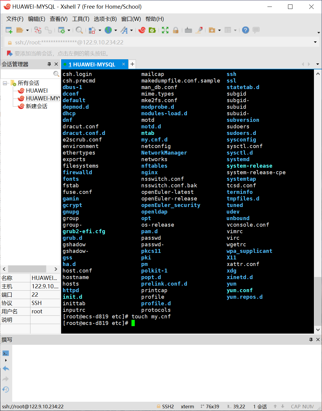
Task: Click the compose pane send-target terminal icon
Action: click(x=6, y=353)
